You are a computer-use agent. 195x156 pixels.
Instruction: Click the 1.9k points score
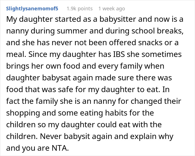click(x=79, y=9)
